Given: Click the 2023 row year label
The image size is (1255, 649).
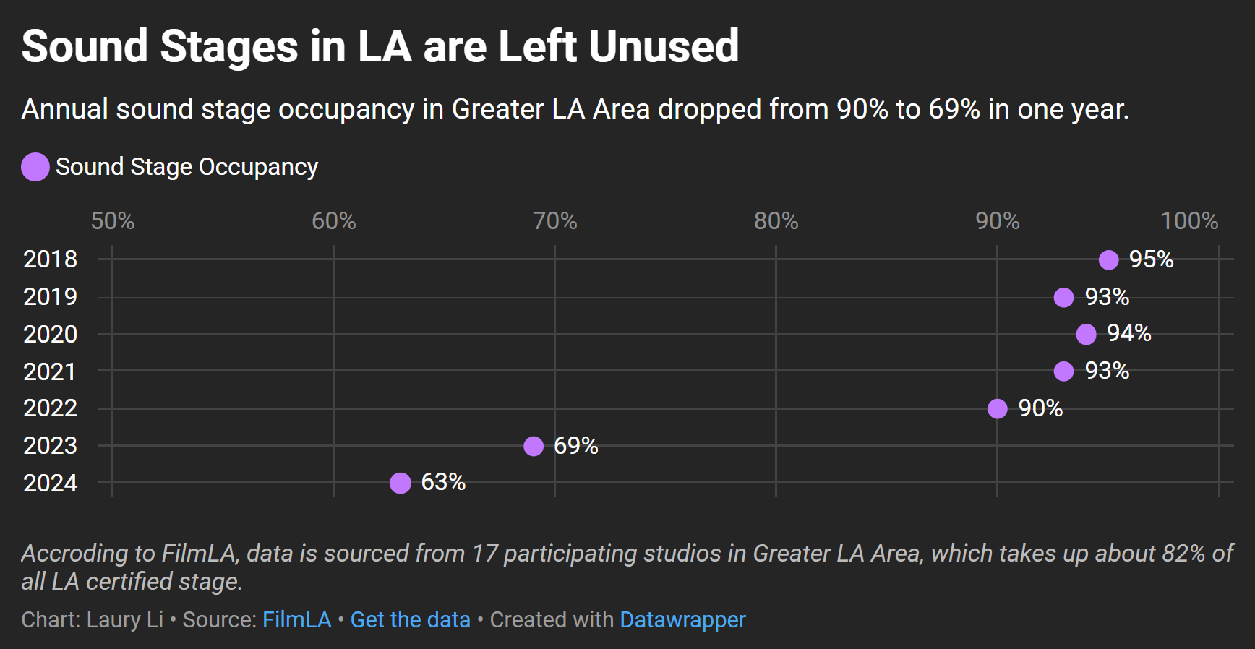Looking at the screenshot, I should point(50,445).
